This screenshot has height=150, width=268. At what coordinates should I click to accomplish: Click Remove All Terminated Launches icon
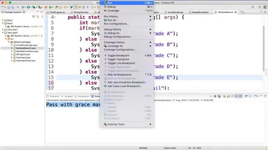[219, 96]
